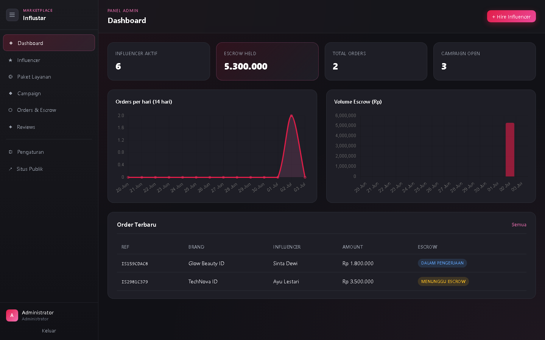Click the ESCROW column header
The height and width of the screenshot is (340, 545).
coord(428,247)
